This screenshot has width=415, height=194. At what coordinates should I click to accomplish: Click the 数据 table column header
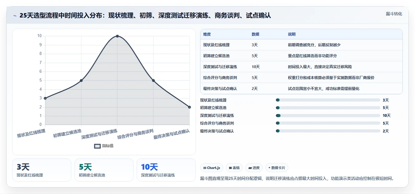click(256, 34)
